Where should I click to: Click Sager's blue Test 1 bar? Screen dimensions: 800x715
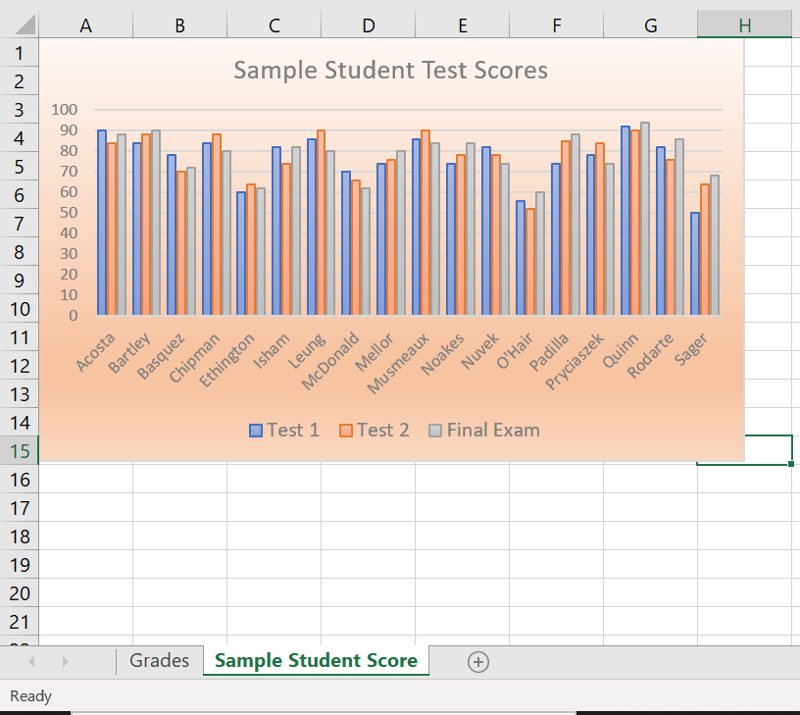695,264
